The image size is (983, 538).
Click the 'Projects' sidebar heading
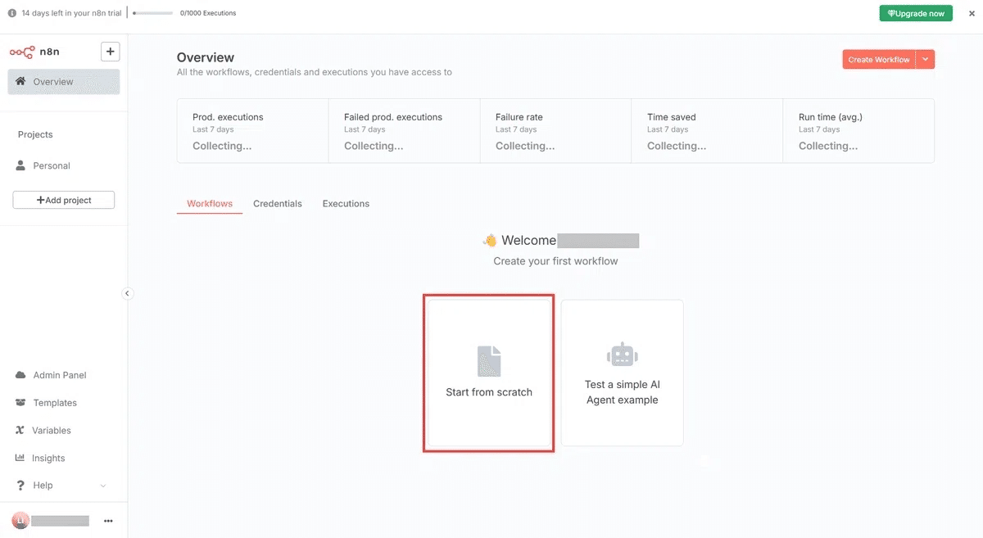pos(35,134)
